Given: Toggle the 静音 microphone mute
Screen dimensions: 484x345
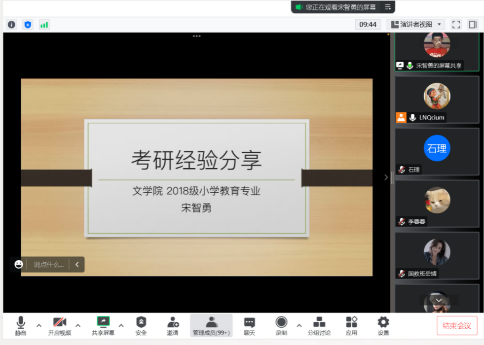Looking at the screenshot, I should click(x=20, y=326).
